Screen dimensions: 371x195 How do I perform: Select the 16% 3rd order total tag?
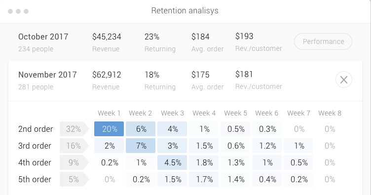coord(74,146)
